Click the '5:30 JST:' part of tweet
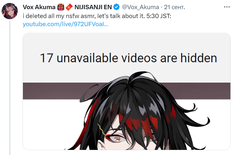235x155 pixels. [158, 16]
